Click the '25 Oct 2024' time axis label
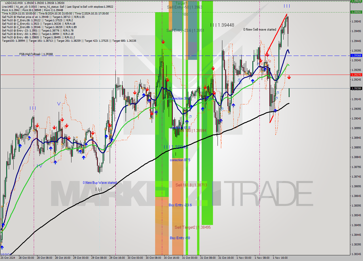The image size is (363, 261). (x=7, y=258)
